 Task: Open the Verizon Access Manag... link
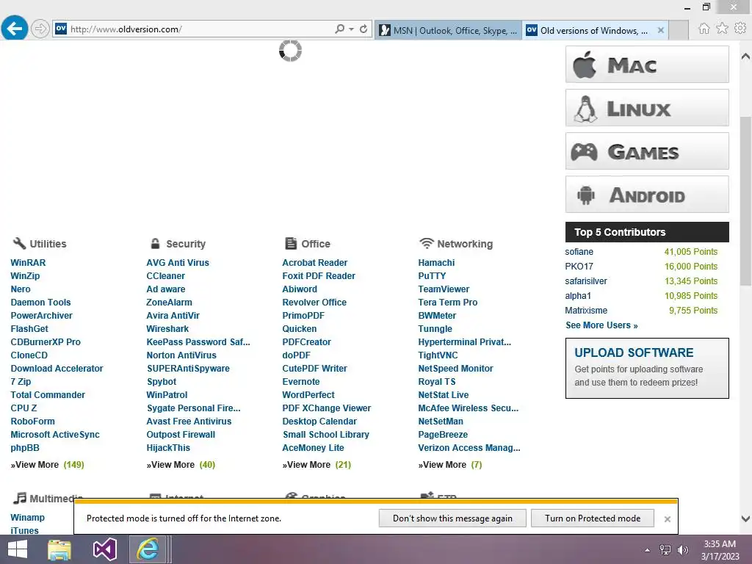pos(469,448)
